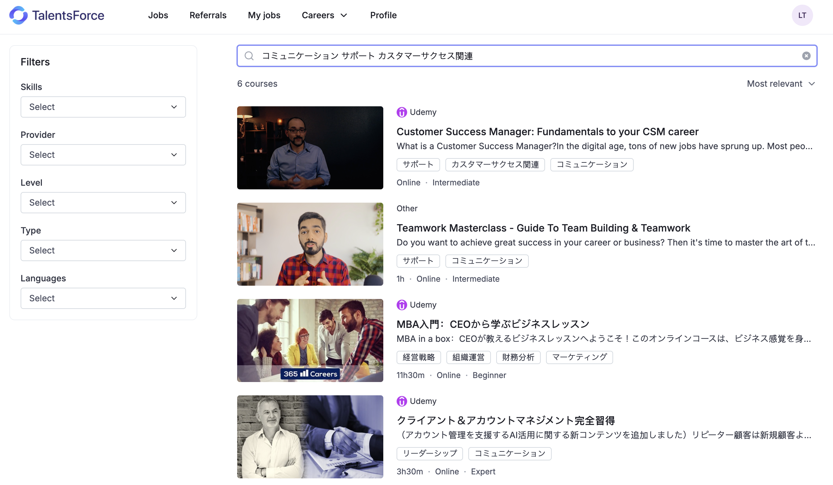Click Udemy icon on Customer Success course
Image resolution: width=833 pixels, height=485 pixels.
(x=402, y=112)
